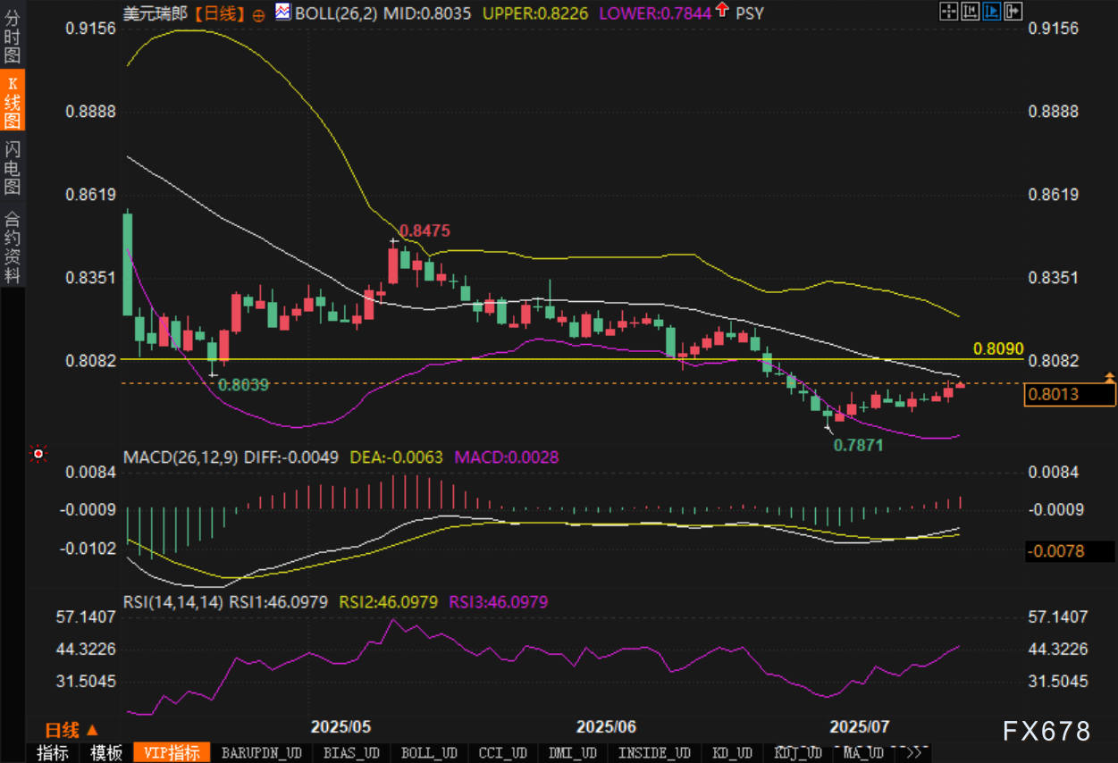The width and height of the screenshot is (1118, 763).
Task: Select K线图 view in left sidebar
Action: point(13,103)
